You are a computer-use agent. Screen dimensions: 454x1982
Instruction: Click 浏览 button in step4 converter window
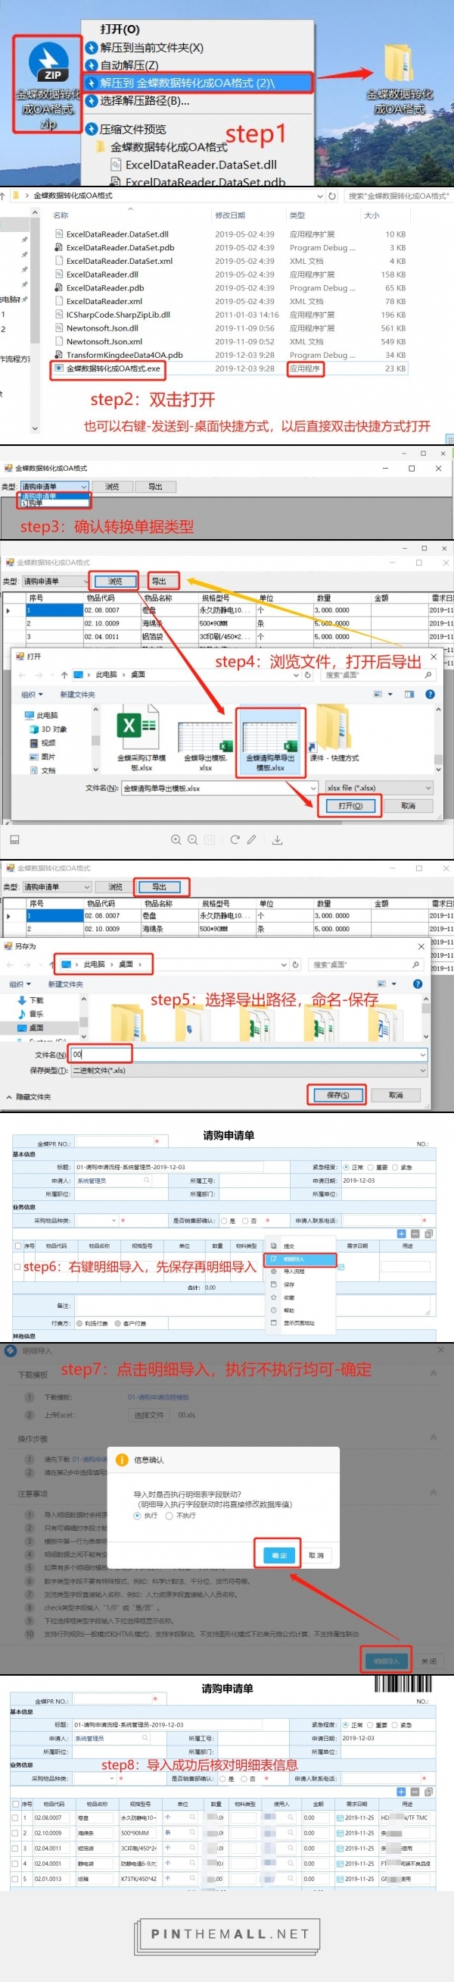114,581
